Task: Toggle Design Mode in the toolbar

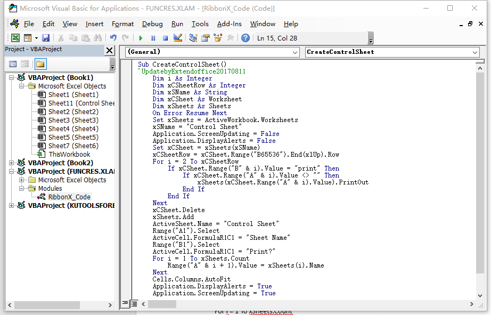Action: point(178,38)
